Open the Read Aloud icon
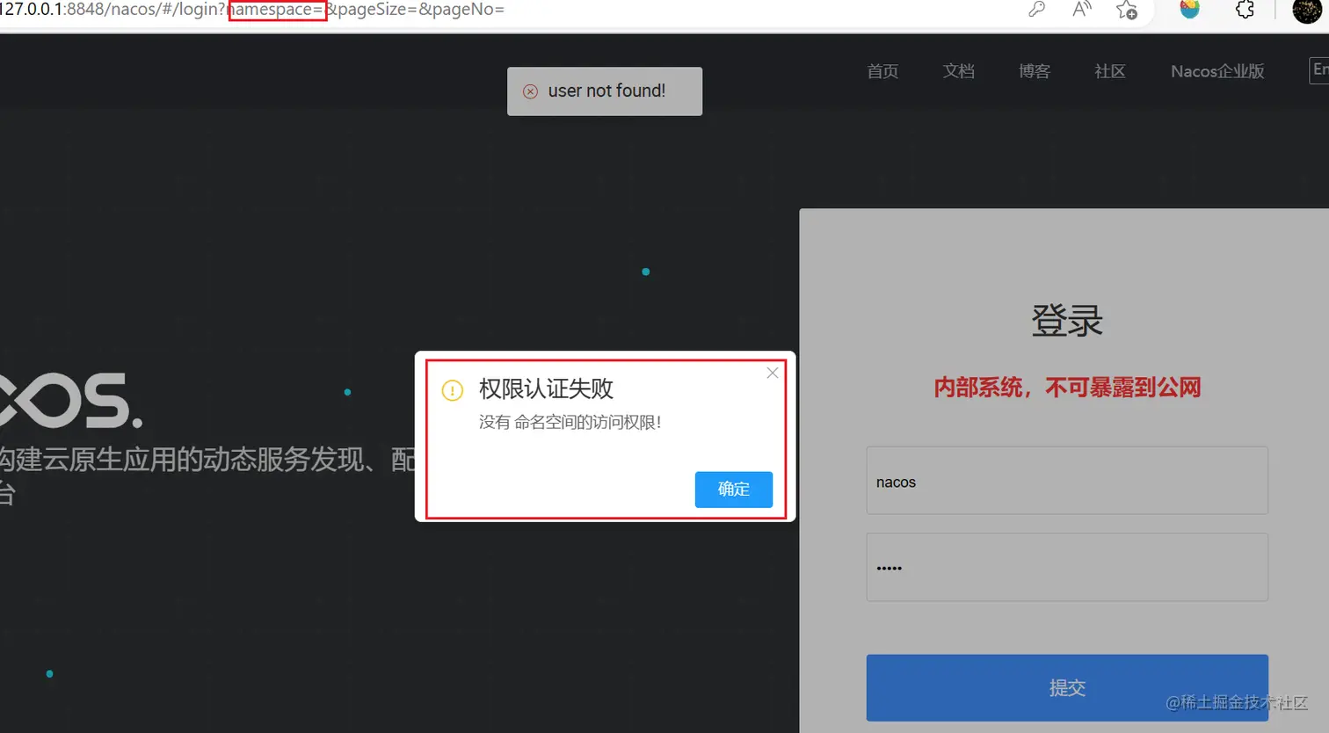 tap(1082, 10)
